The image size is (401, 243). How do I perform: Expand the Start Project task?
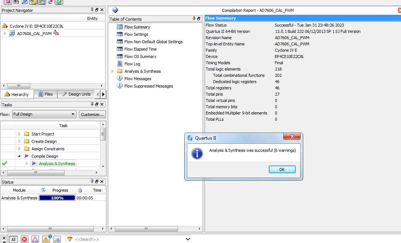tap(19, 134)
